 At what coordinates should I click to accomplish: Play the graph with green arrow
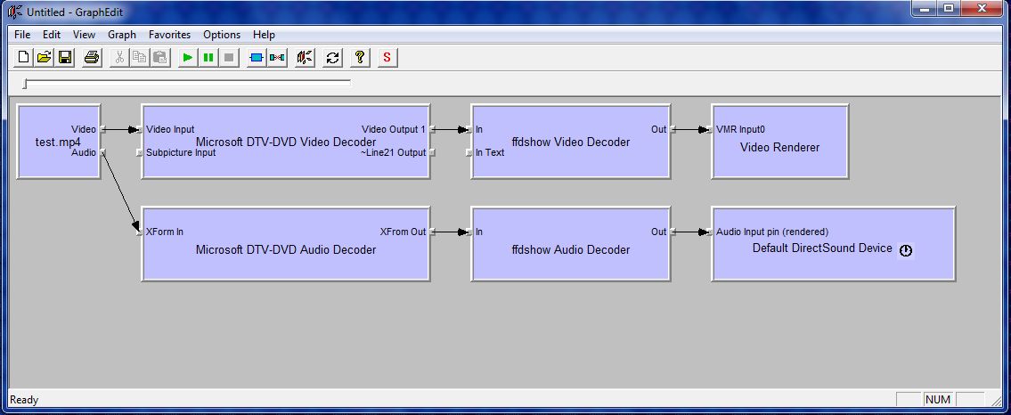click(x=188, y=57)
